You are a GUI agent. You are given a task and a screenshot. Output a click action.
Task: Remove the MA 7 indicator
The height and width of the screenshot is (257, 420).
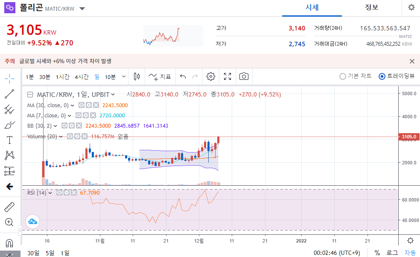(93, 116)
